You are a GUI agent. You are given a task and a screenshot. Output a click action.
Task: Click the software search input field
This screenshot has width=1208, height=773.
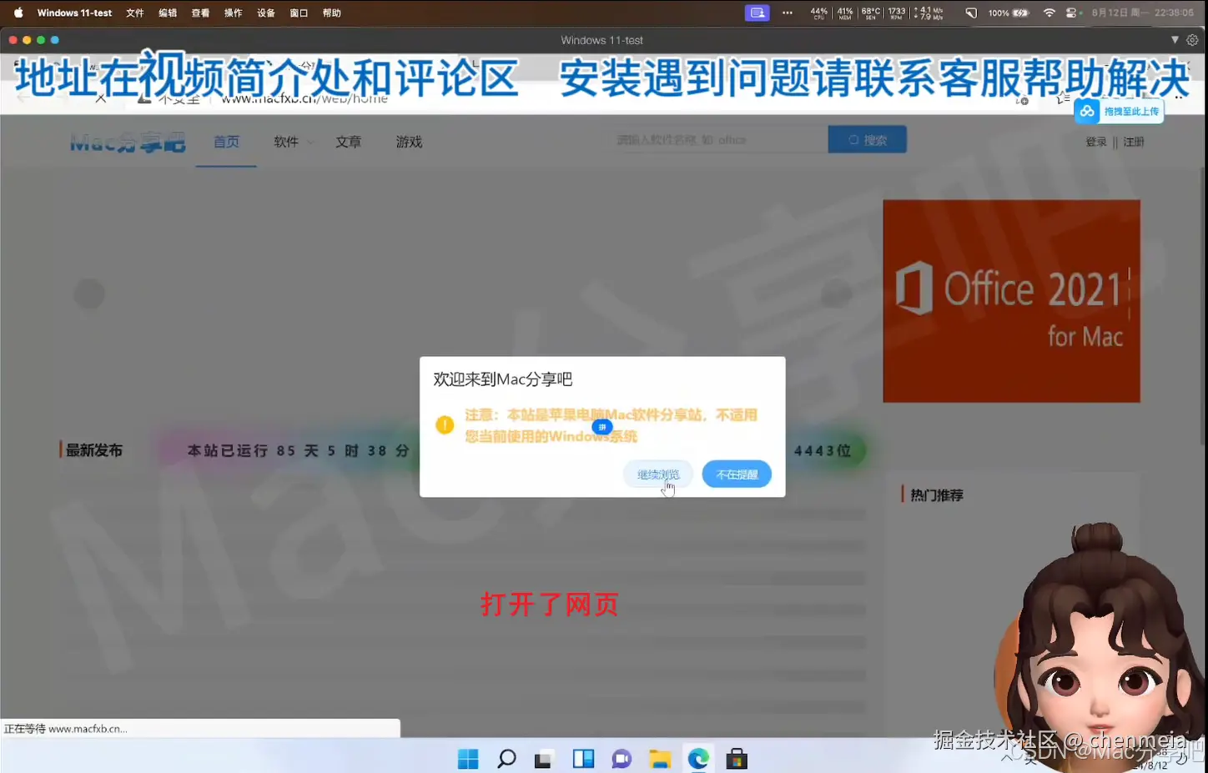click(x=713, y=139)
